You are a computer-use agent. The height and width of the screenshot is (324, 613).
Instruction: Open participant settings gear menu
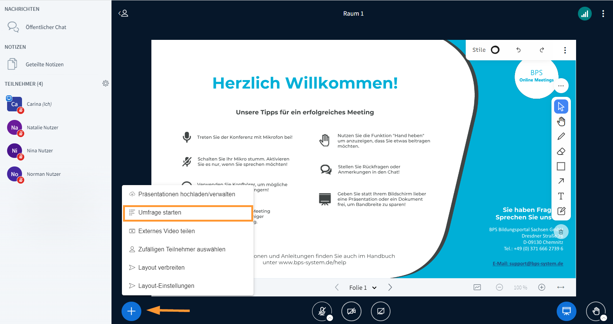(x=106, y=83)
